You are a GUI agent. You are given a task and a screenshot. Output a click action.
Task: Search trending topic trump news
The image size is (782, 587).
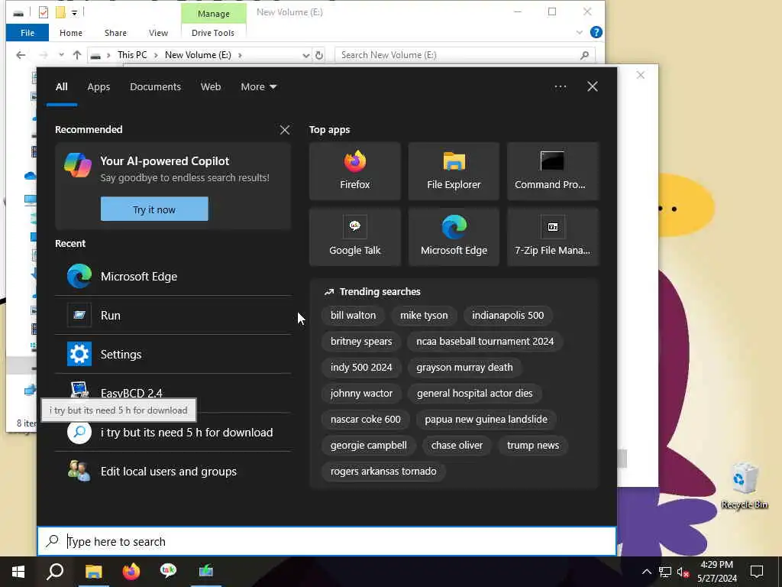pos(532,446)
